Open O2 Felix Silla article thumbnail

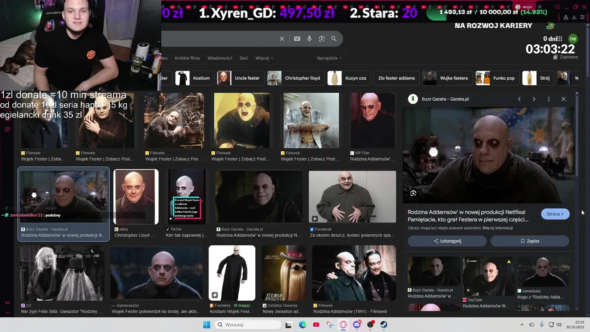point(62,273)
